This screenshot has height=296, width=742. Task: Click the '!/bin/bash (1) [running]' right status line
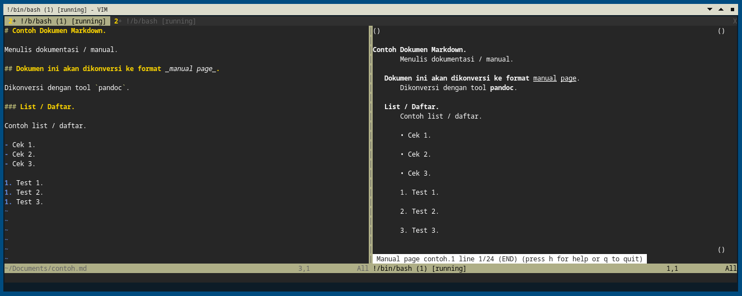tap(420, 269)
